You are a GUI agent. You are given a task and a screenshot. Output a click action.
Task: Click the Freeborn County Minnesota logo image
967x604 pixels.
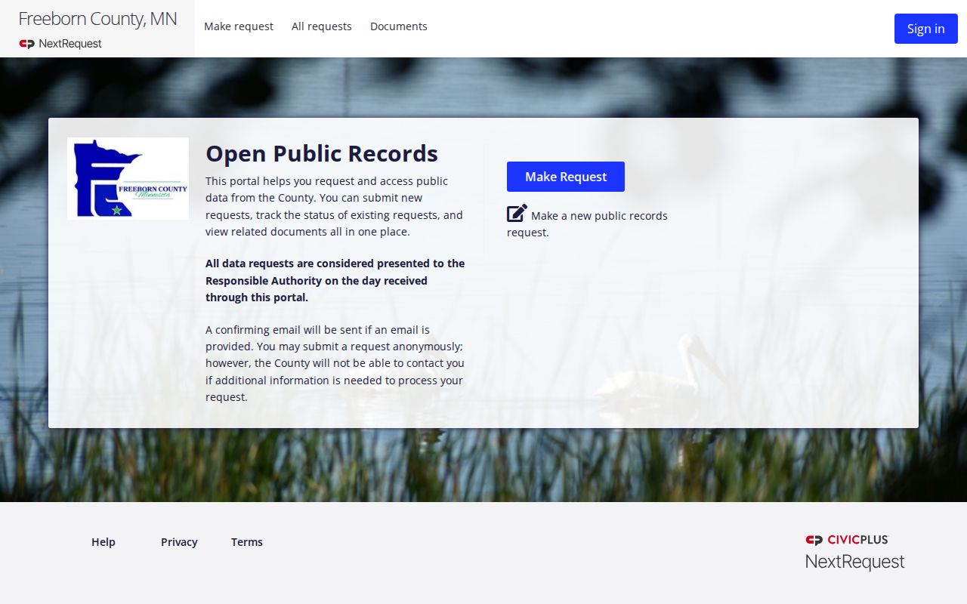[x=128, y=178]
